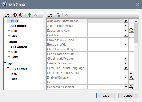Click the XPath button for Horizontal Alignment
Viewport: 142px width, 102px height.
click(x=131, y=87)
